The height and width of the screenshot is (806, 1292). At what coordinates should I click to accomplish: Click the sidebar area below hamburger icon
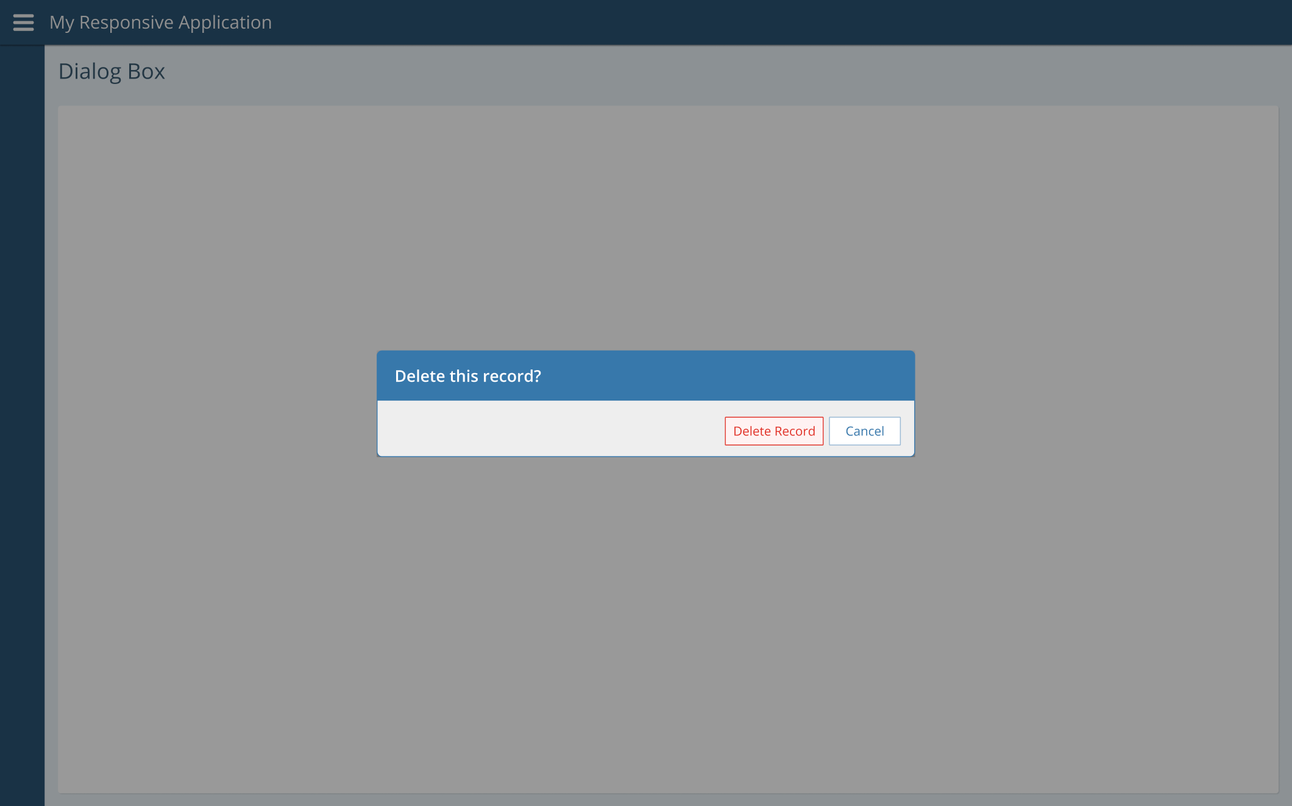click(x=22, y=97)
